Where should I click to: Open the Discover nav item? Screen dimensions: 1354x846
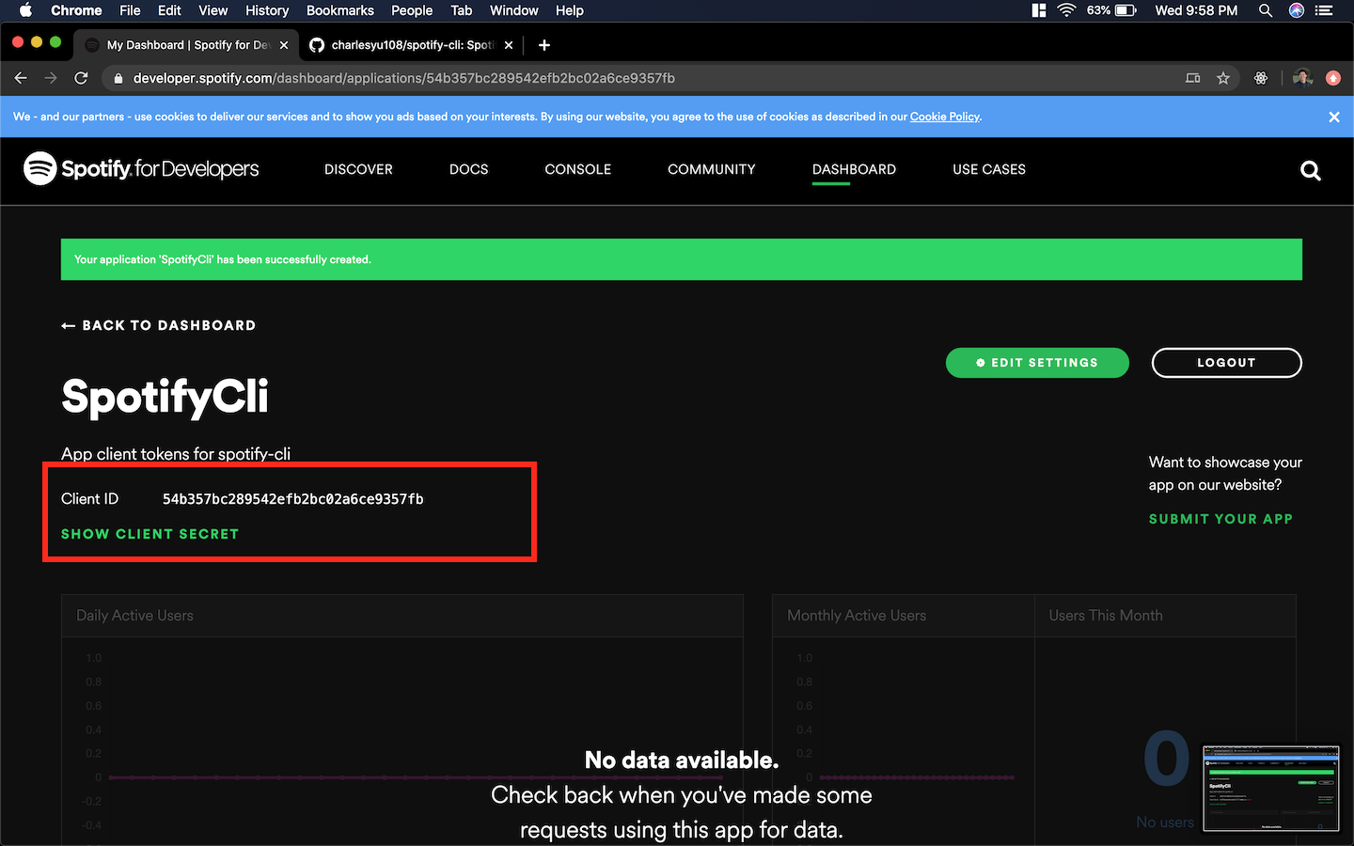pos(358,169)
